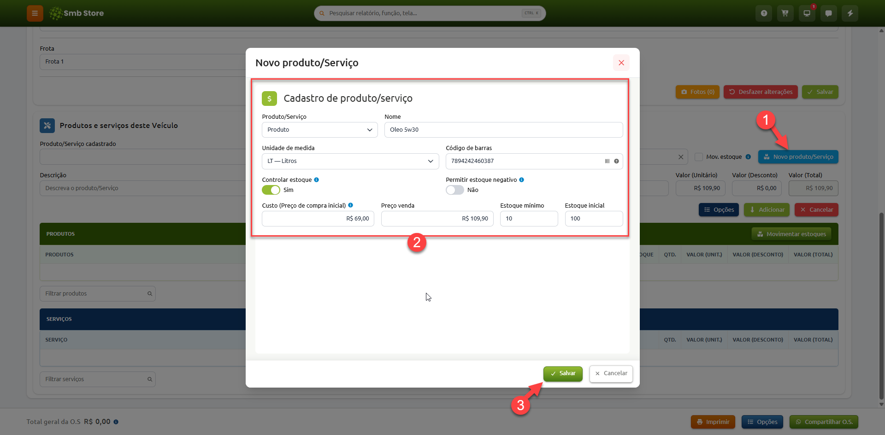The width and height of the screenshot is (885, 435).
Task: Click the Preço venda input field
Action: point(437,219)
